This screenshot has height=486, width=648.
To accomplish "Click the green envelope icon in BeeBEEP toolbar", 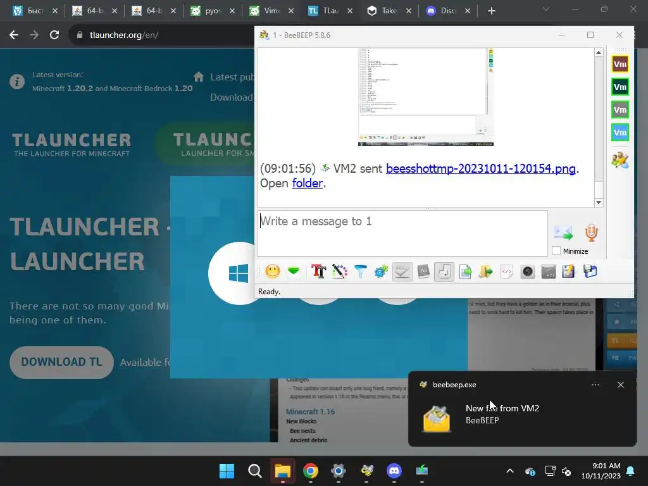I will point(294,271).
